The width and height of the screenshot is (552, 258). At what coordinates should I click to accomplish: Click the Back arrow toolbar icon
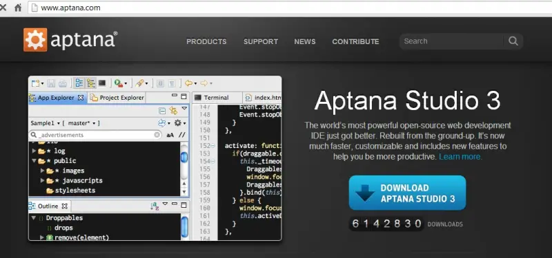coord(188,83)
